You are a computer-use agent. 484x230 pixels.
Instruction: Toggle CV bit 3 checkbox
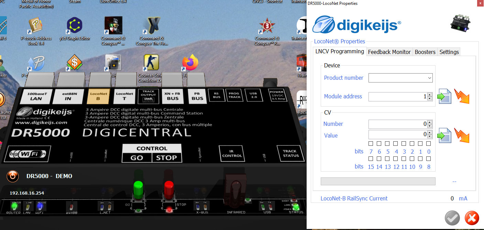point(404,143)
